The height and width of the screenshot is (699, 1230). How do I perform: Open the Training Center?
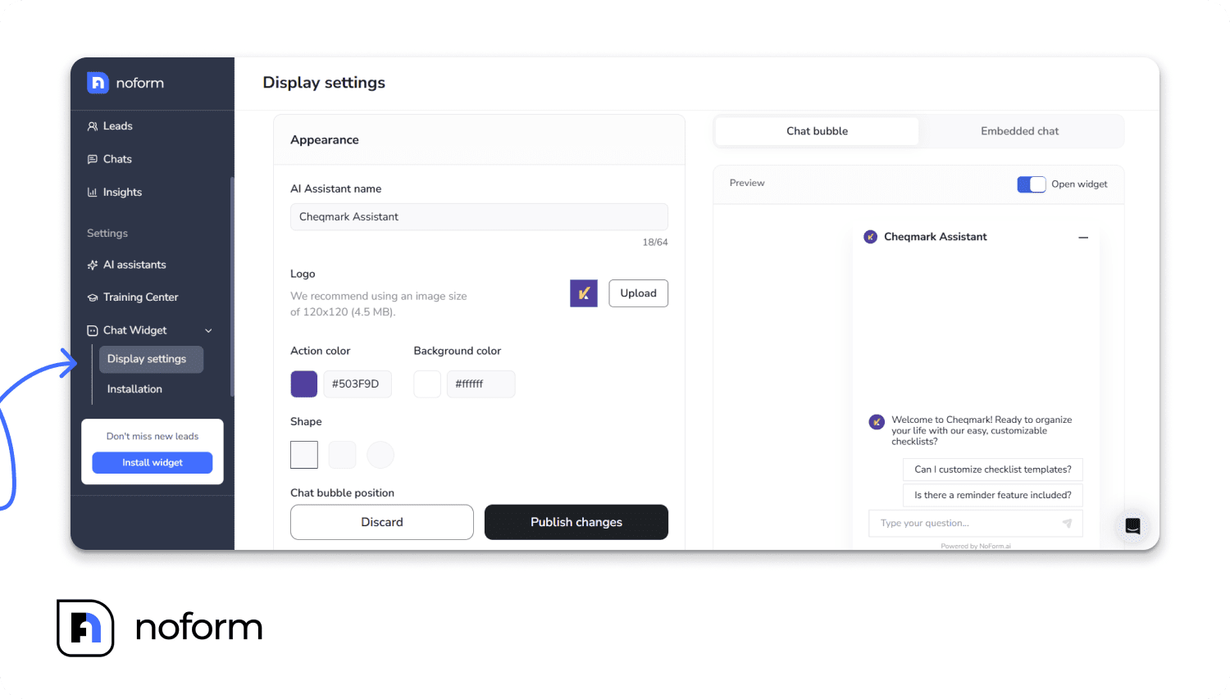[141, 297]
